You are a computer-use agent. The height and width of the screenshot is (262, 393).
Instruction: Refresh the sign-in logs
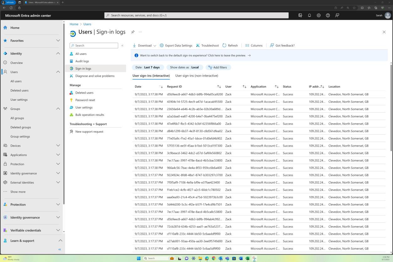click(x=230, y=45)
